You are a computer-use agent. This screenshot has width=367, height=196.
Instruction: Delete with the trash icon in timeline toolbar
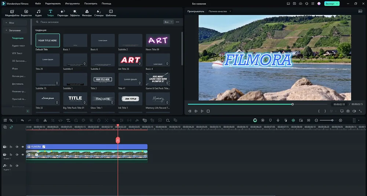pyautogui.click(x=37, y=120)
